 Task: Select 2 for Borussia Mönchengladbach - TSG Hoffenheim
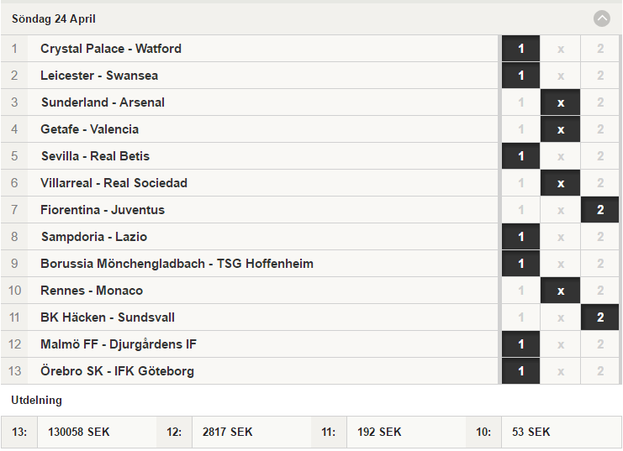tap(600, 264)
